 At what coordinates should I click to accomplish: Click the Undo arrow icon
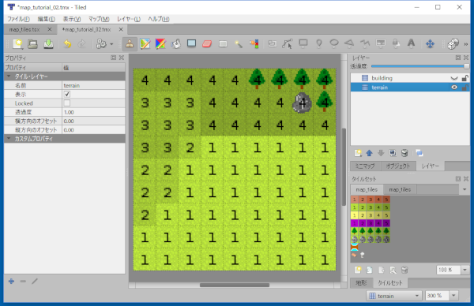[x=67, y=44]
